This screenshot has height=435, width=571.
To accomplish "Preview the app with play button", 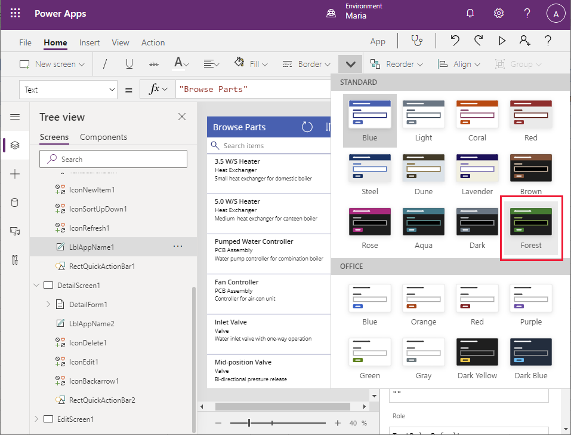I will click(x=502, y=41).
